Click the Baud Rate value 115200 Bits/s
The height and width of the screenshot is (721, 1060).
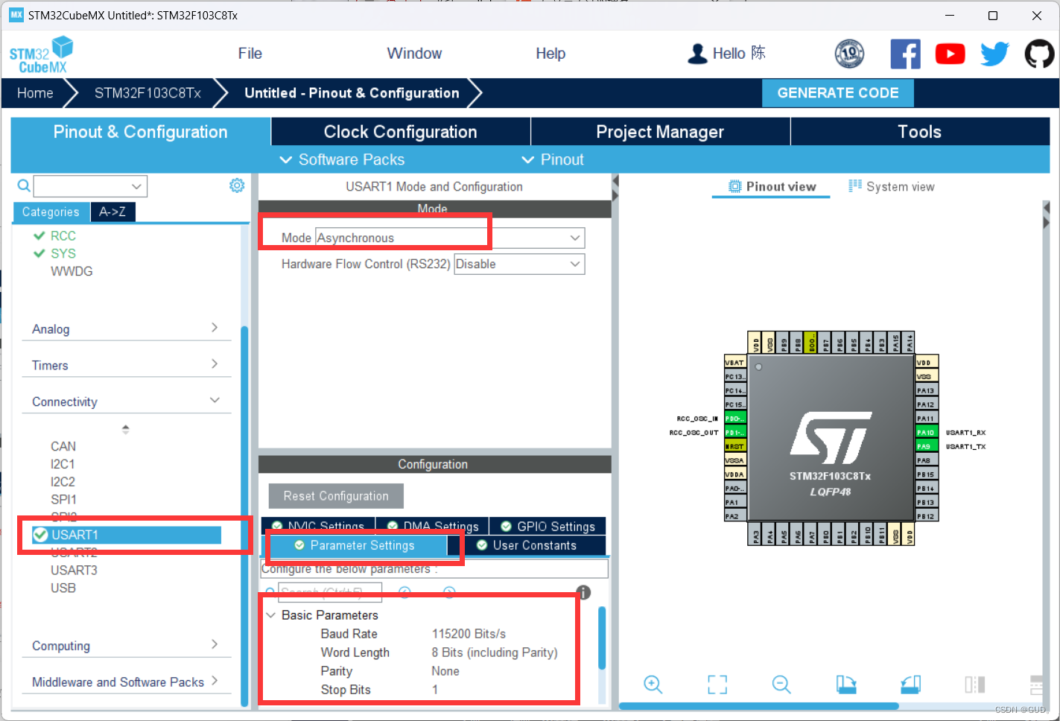pyautogui.click(x=469, y=634)
